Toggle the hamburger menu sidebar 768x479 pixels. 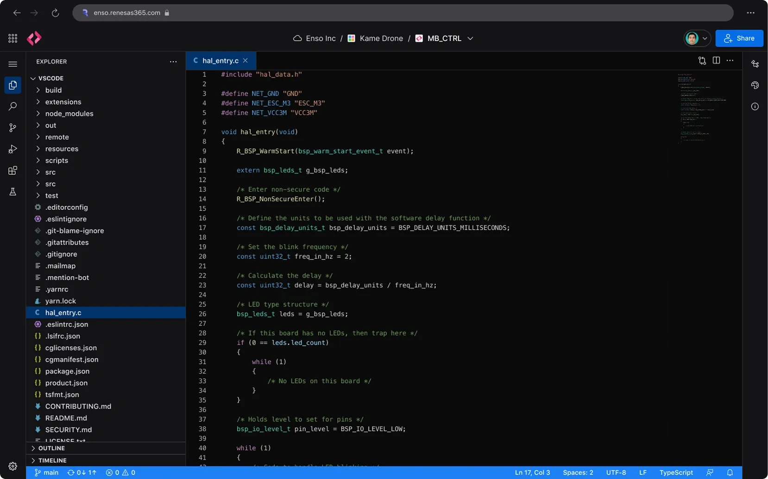pos(13,64)
